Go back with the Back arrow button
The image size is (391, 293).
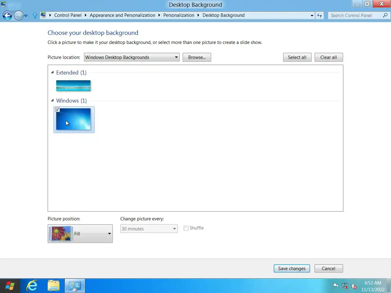point(7,15)
